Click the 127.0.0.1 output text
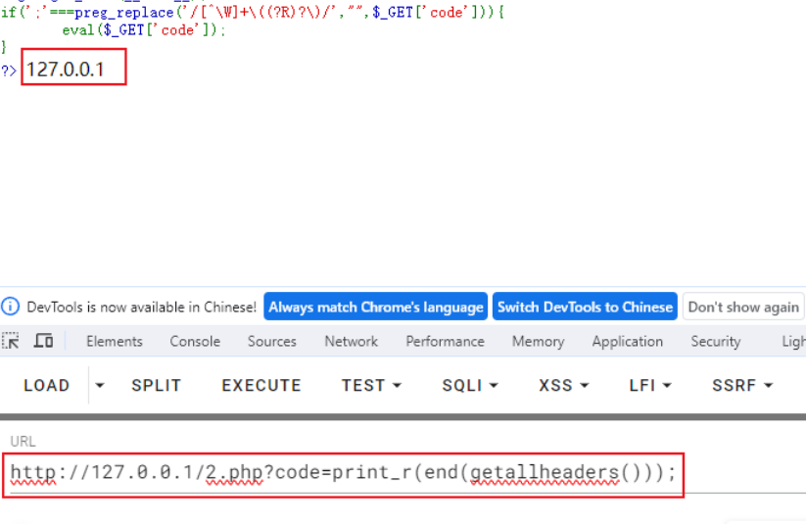 coord(66,69)
